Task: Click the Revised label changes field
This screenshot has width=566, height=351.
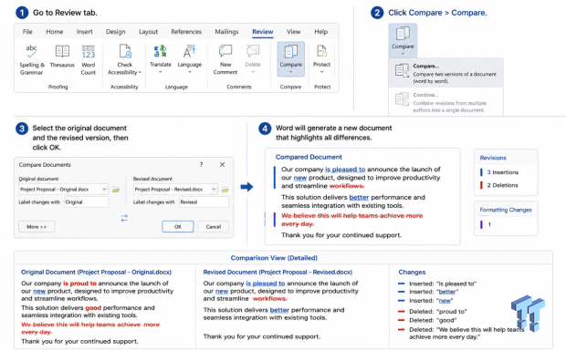Action: point(204,202)
